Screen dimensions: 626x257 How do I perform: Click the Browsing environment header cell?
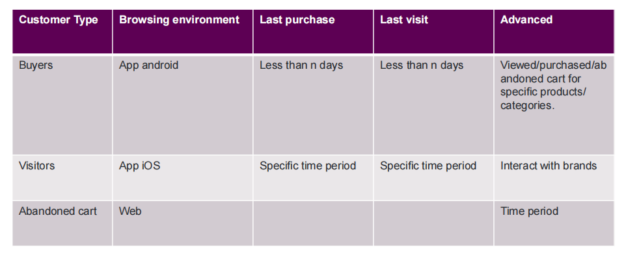coord(183,32)
